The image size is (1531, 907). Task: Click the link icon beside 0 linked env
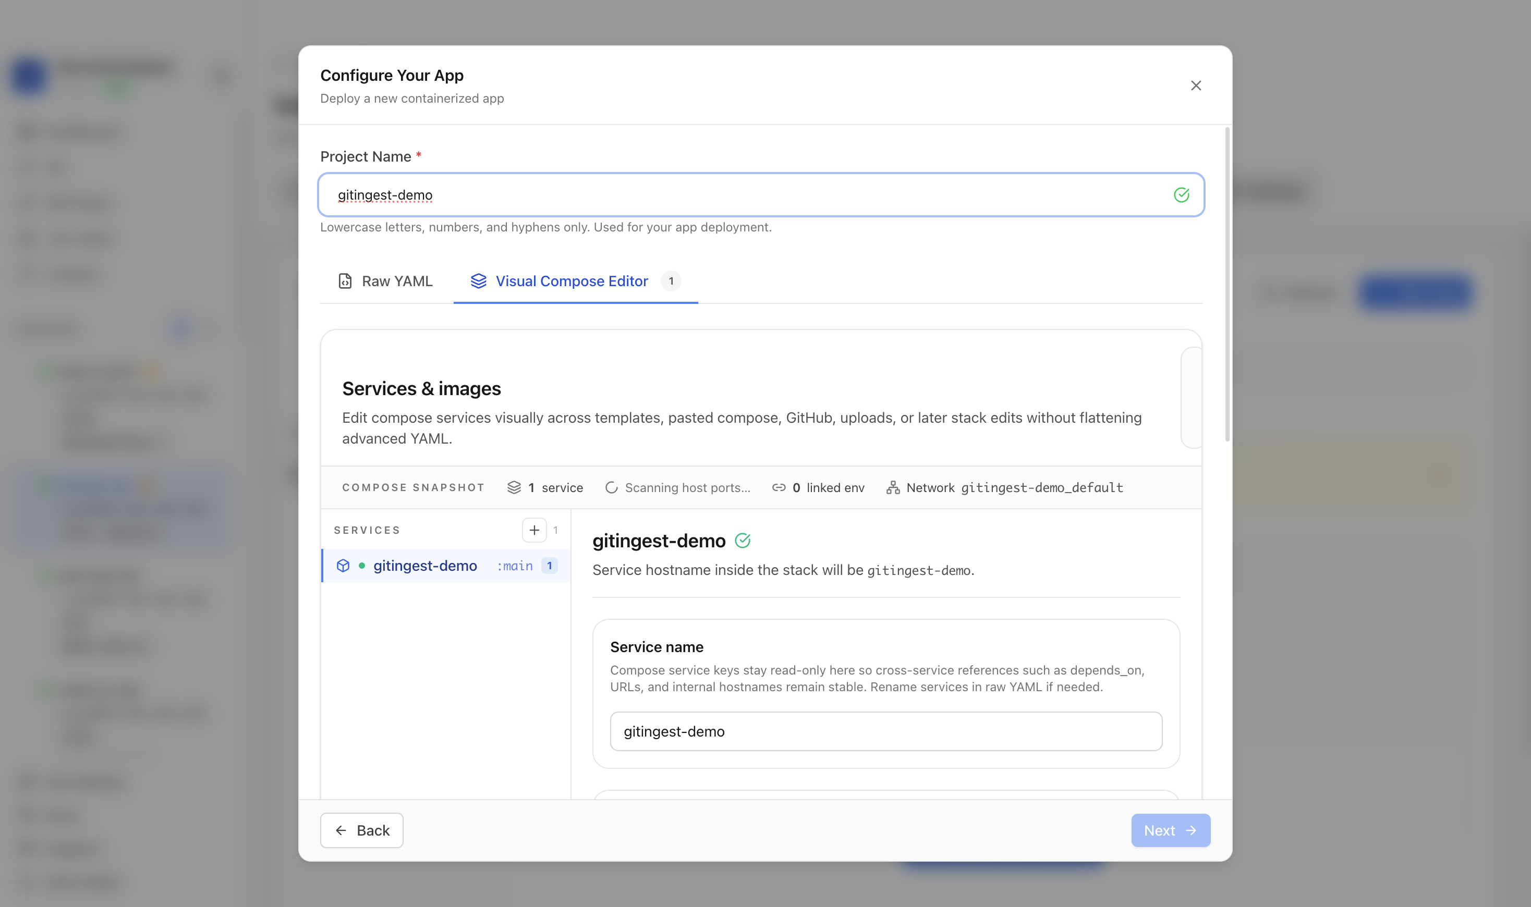(779, 488)
